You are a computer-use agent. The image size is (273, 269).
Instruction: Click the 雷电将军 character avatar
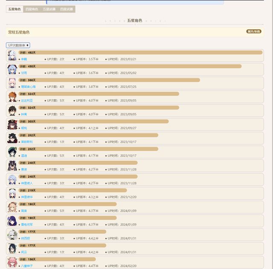point(12,221)
